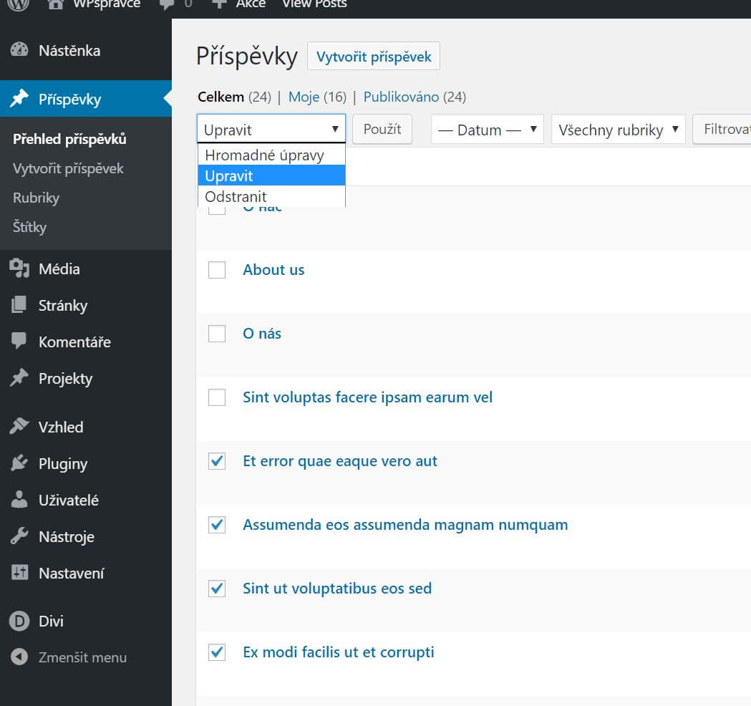Click the Vytvořit příspěvek button beside heading
The width and height of the screenshot is (751, 706).
click(x=374, y=57)
